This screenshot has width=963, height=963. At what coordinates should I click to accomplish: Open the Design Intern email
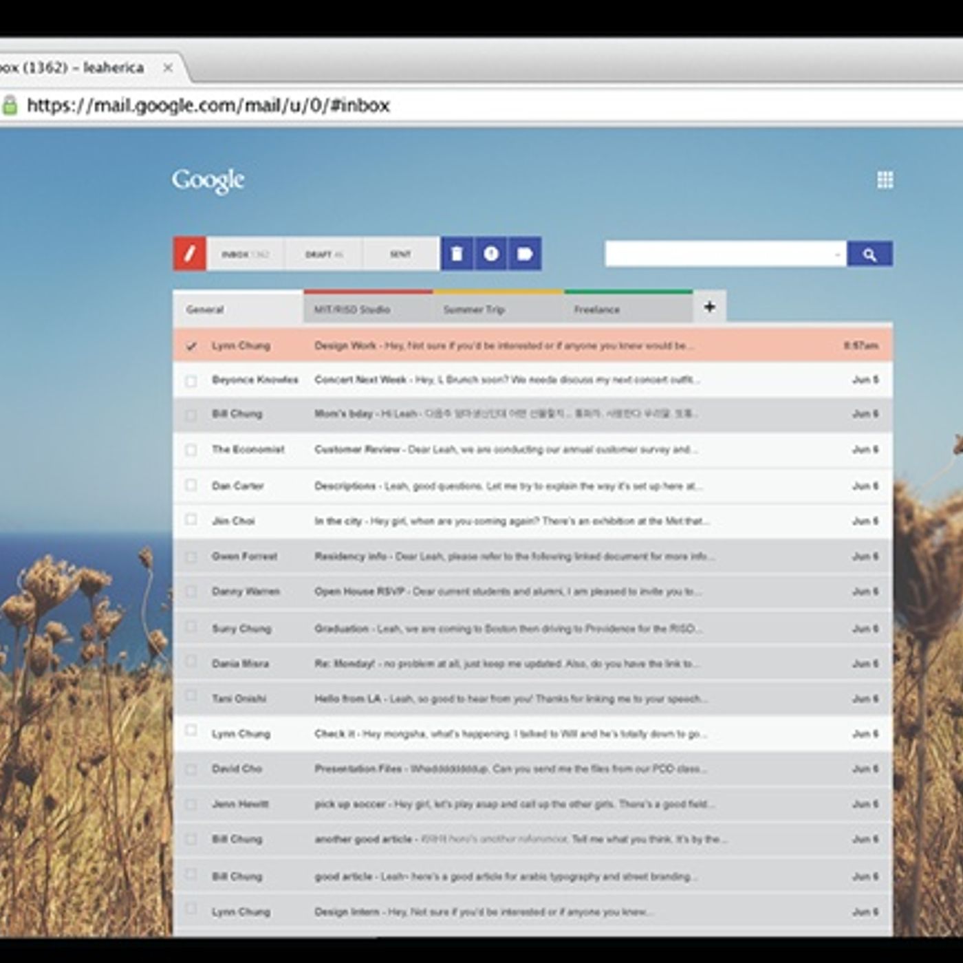click(x=533, y=911)
